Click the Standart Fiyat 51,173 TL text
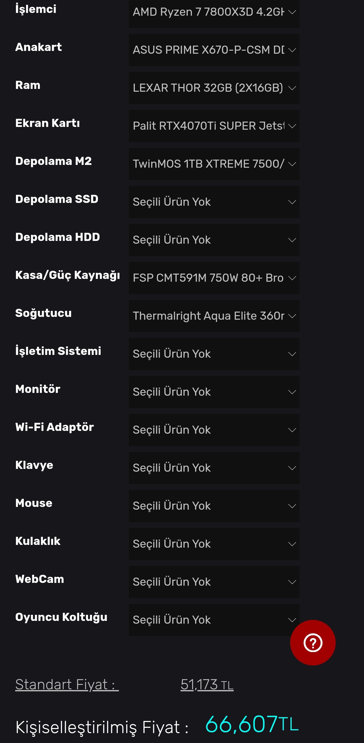 click(x=207, y=684)
